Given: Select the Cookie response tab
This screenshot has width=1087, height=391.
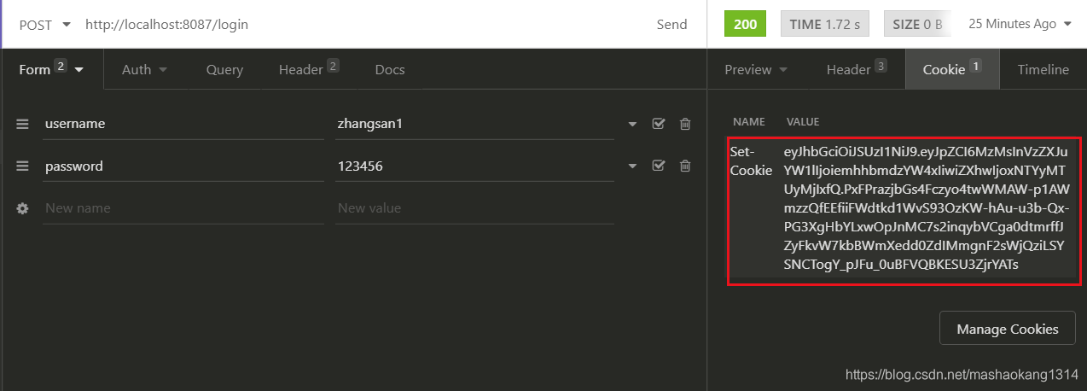Looking at the screenshot, I should (952, 69).
